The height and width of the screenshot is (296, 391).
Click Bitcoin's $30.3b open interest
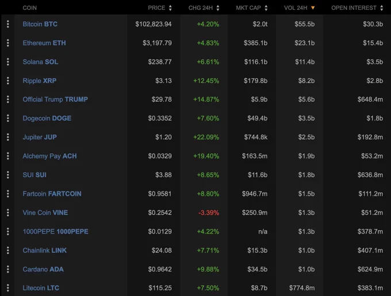(x=373, y=24)
